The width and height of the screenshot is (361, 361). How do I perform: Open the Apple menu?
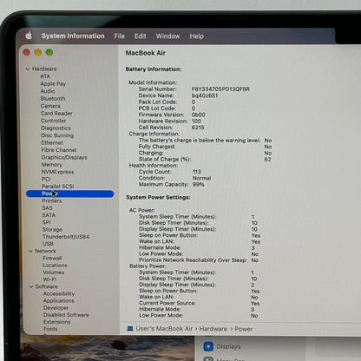[29, 36]
